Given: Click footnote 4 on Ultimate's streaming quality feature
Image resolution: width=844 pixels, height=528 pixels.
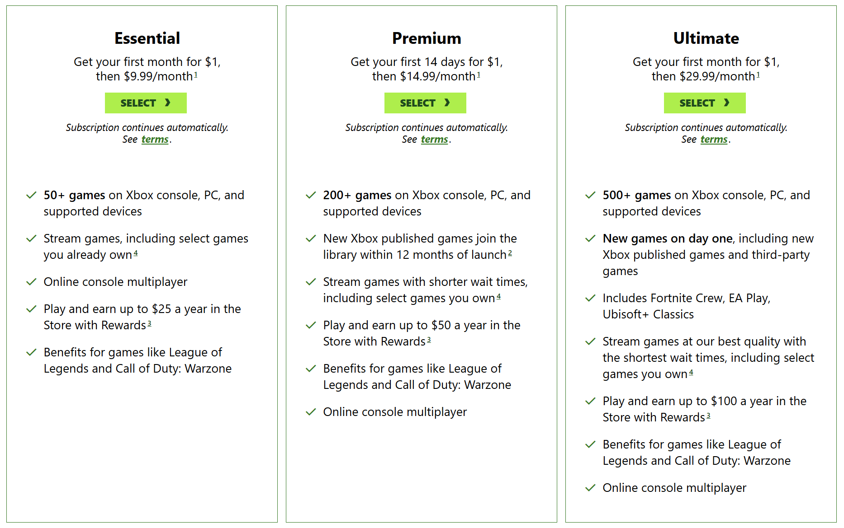Looking at the screenshot, I should (691, 371).
